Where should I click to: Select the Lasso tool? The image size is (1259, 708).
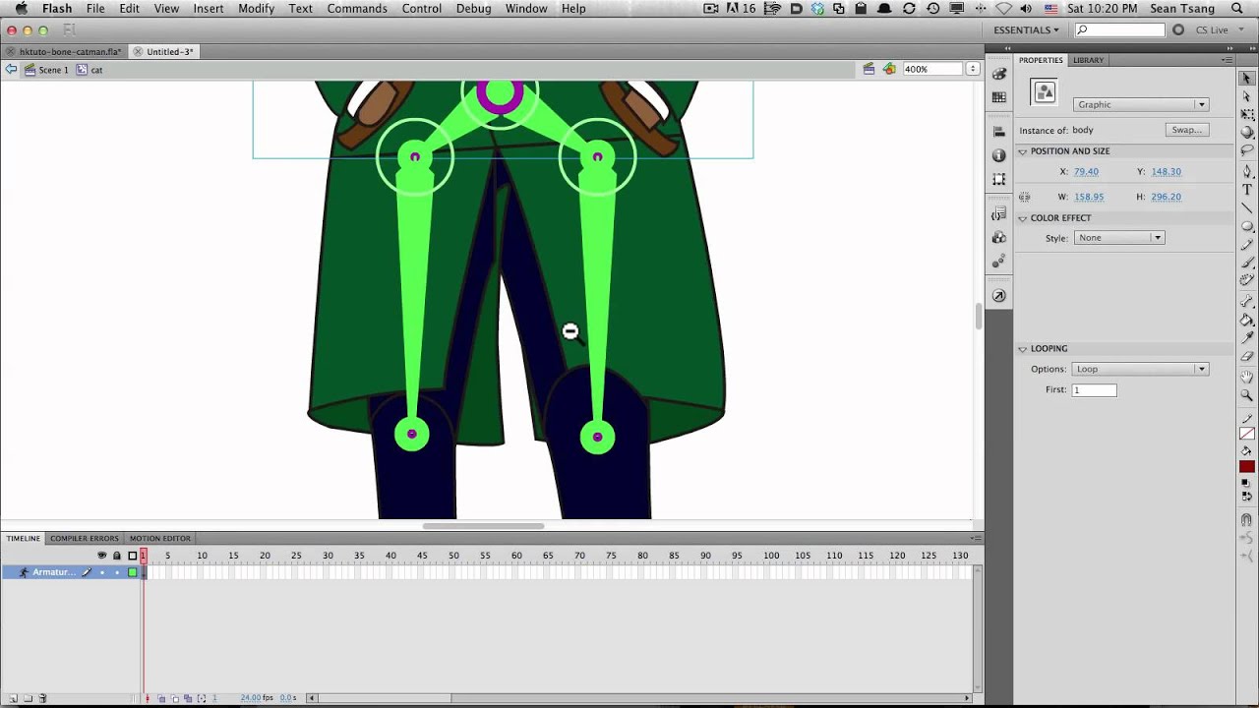point(1246,150)
